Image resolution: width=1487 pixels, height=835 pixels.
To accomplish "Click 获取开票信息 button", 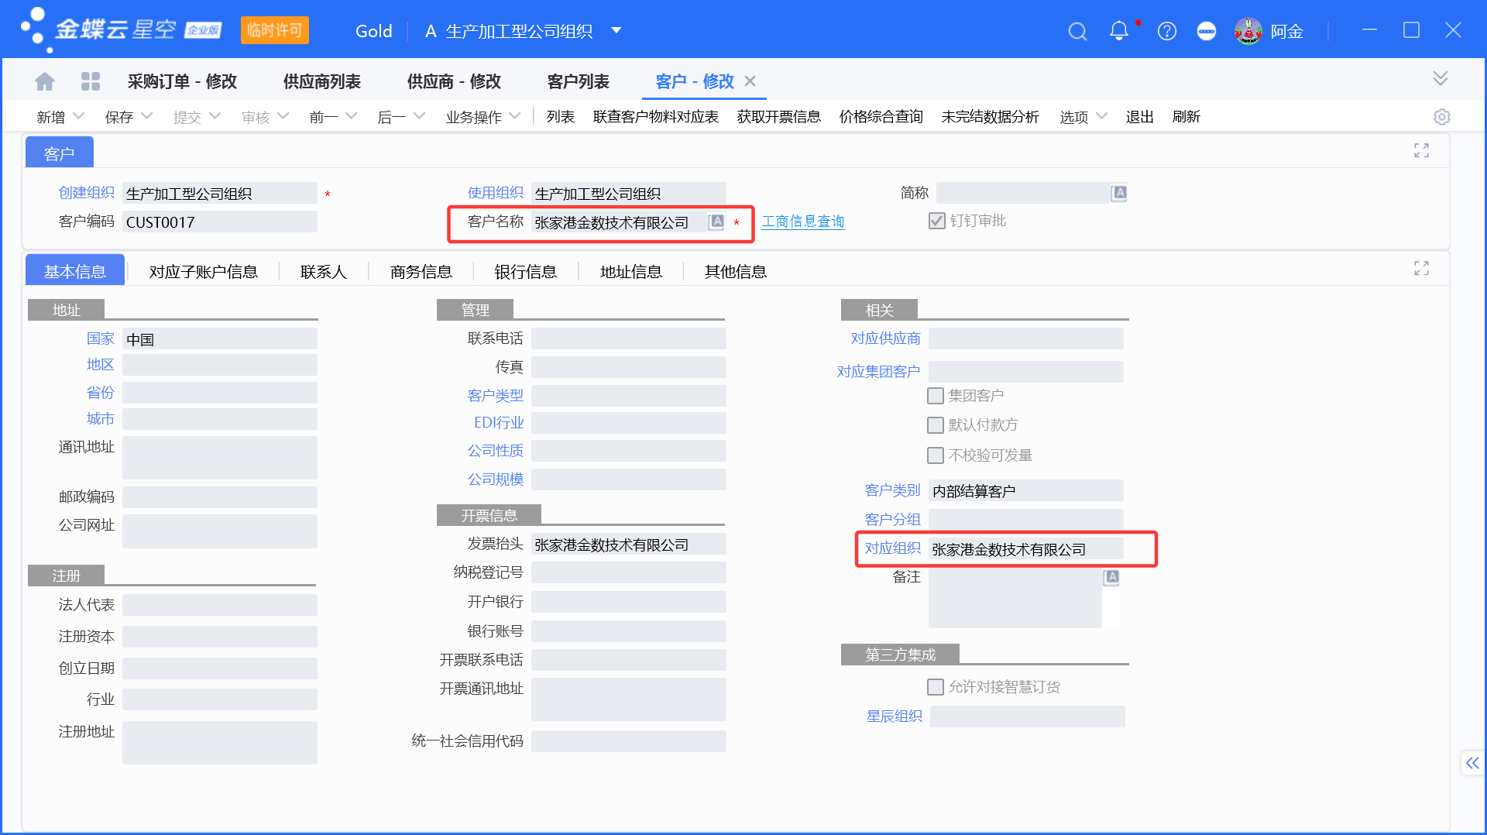I will 779,117.
